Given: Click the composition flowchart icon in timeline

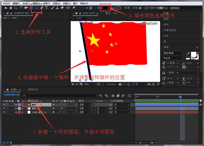Looking at the screenshot, I should pyautogui.click(x=100, y=96).
